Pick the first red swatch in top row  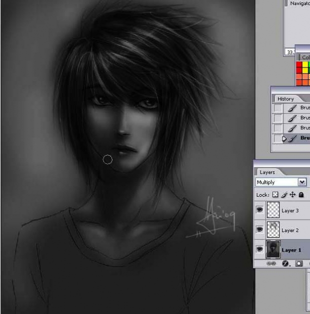pos(299,64)
